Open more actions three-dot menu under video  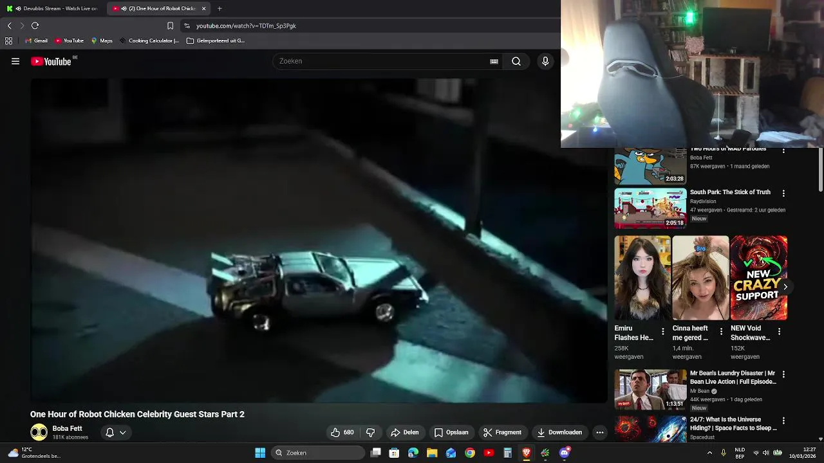(x=600, y=432)
